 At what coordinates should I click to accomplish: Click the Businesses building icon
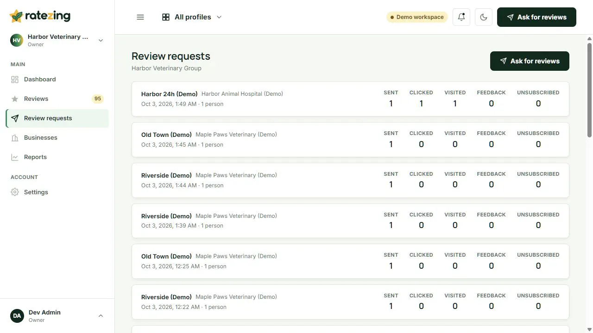pos(15,138)
